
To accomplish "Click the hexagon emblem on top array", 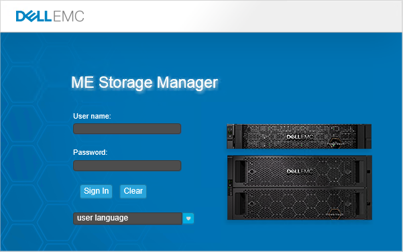I will 335,142.
